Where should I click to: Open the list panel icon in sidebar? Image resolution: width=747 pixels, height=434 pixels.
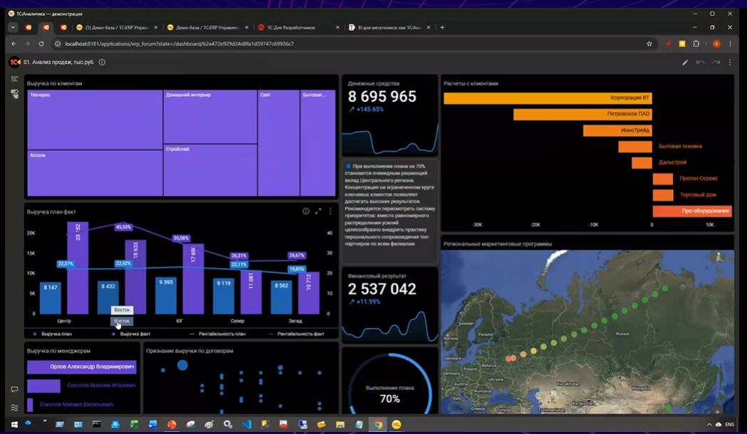point(14,79)
